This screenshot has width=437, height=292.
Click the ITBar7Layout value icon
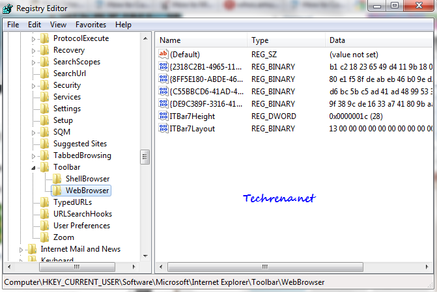(x=163, y=128)
